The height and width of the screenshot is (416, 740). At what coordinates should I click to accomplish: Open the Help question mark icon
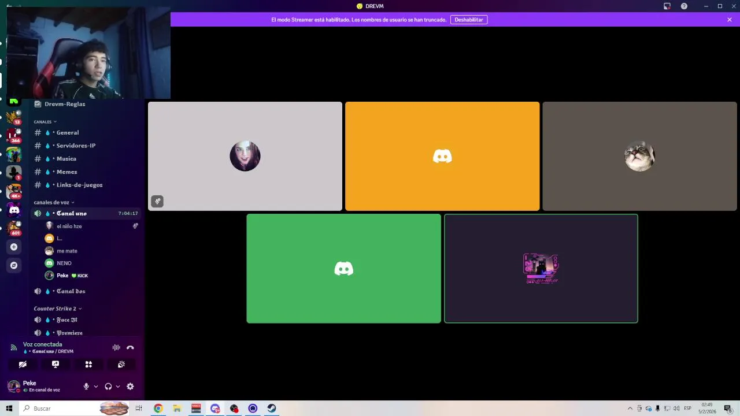click(684, 6)
